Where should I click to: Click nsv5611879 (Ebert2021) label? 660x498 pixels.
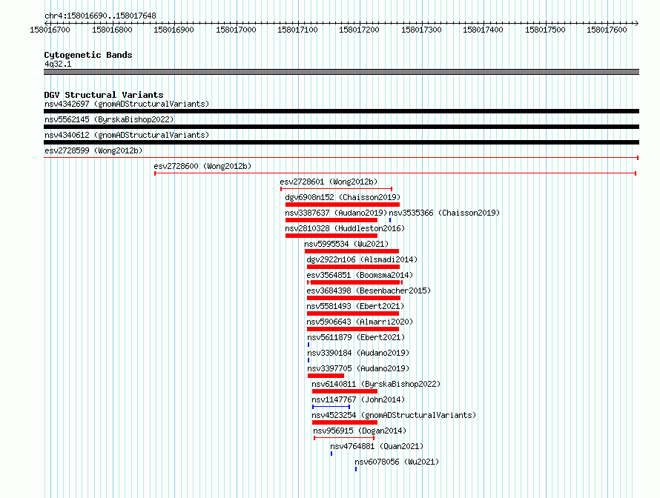356,337
